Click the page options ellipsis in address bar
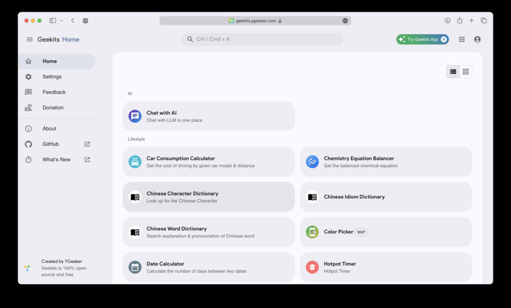Screen dimensions: 511x308 click(345, 21)
